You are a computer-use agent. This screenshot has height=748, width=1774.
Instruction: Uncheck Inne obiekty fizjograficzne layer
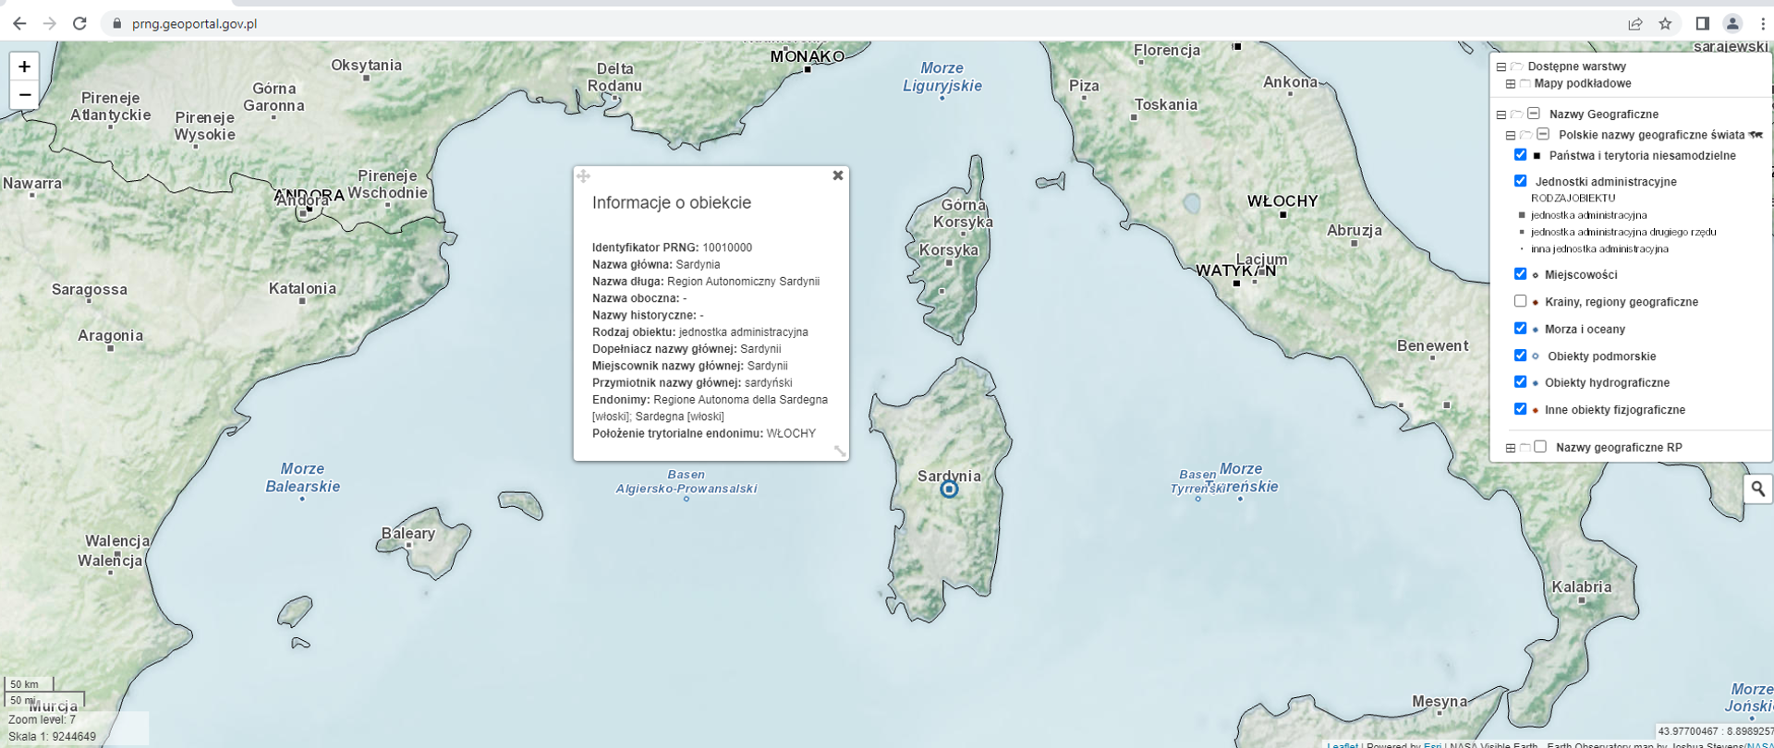pos(1520,409)
